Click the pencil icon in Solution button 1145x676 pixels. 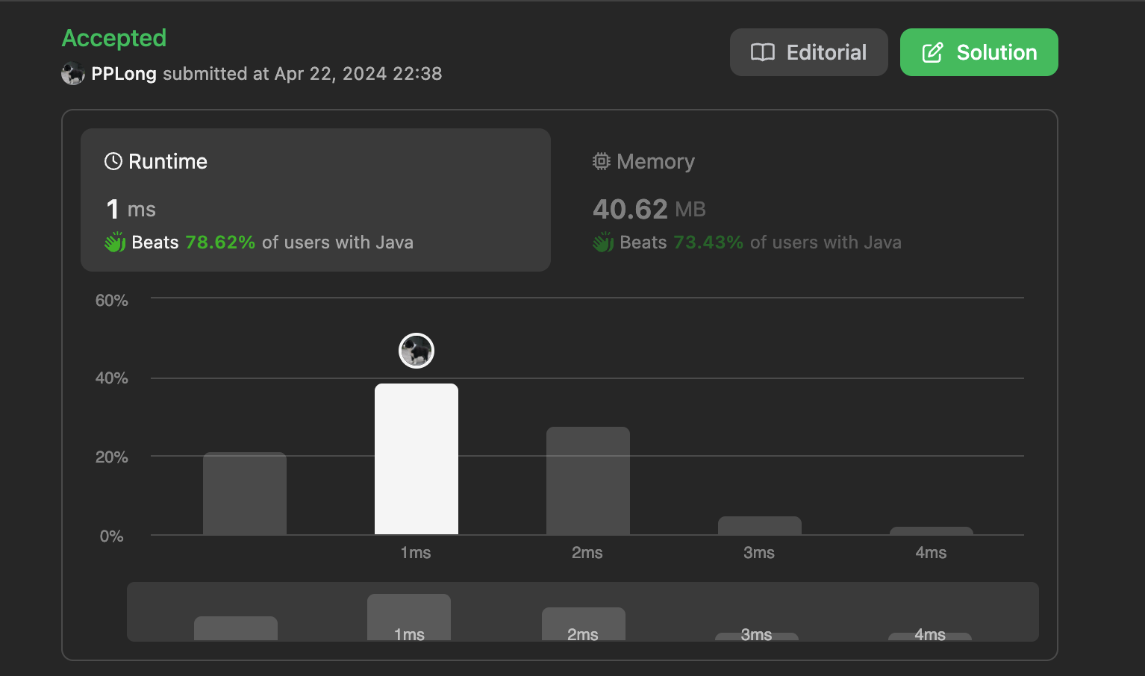932,52
